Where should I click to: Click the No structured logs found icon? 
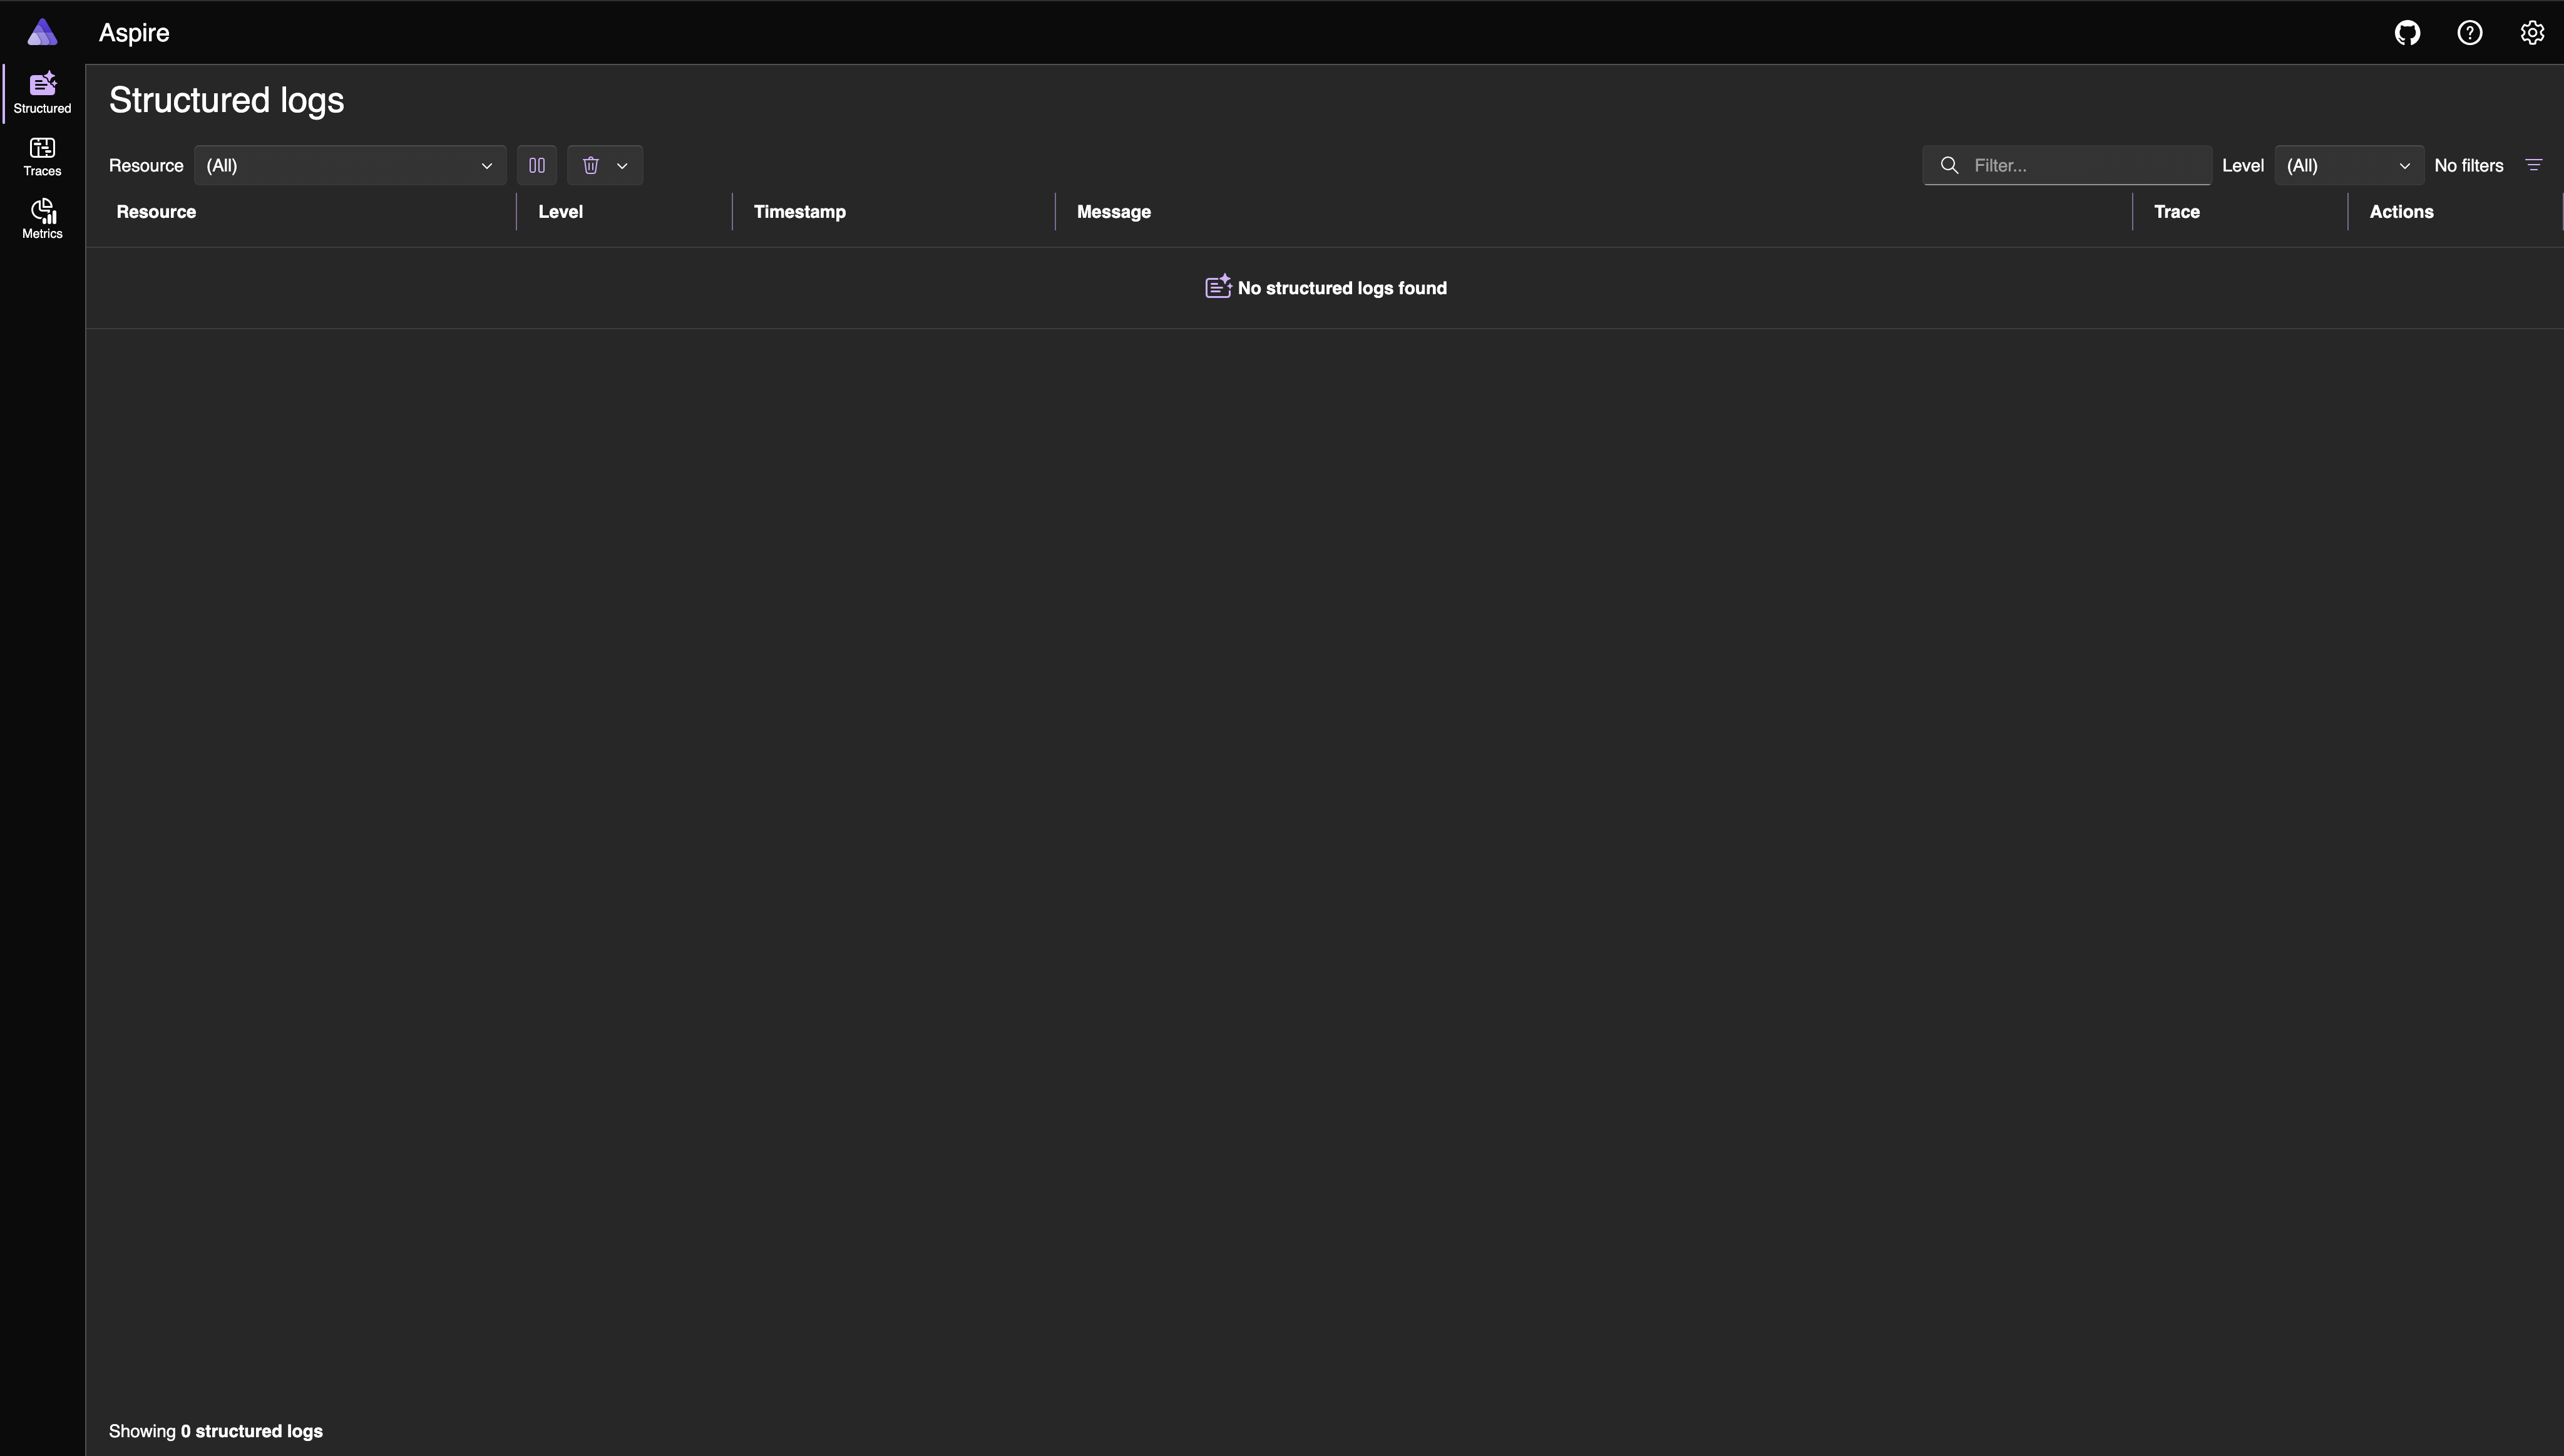pyautogui.click(x=1217, y=287)
